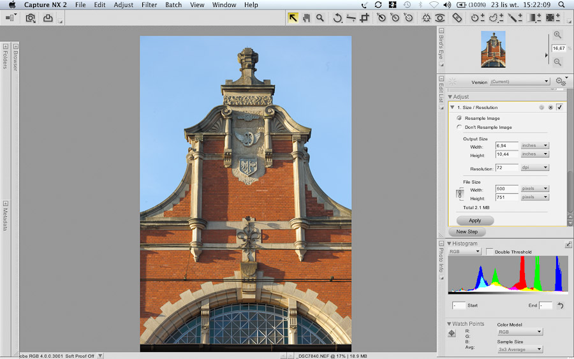
Task: Select the Auto Retouch Brush tool
Action: tap(457, 18)
